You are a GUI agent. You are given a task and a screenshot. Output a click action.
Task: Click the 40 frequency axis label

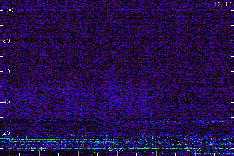click(6, 102)
